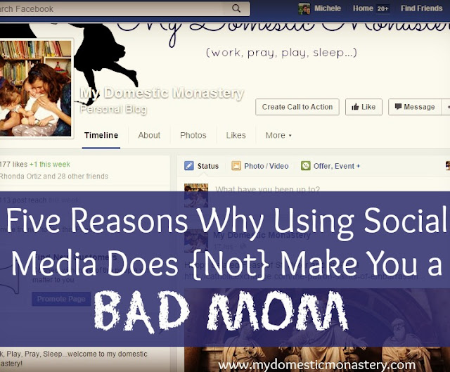Click the speech bubble icon on Message
The width and height of the screenshot is (450, 372).
coord(398,107)
